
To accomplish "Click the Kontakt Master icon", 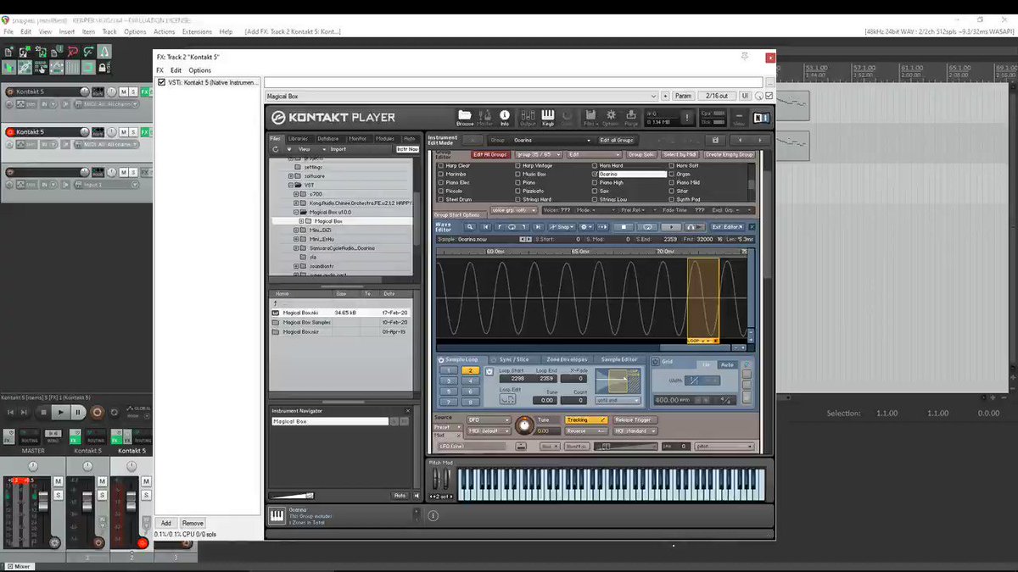I will coord(485,117).
